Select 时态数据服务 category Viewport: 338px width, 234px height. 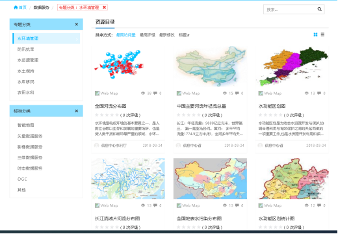click(x=30, y=168)
